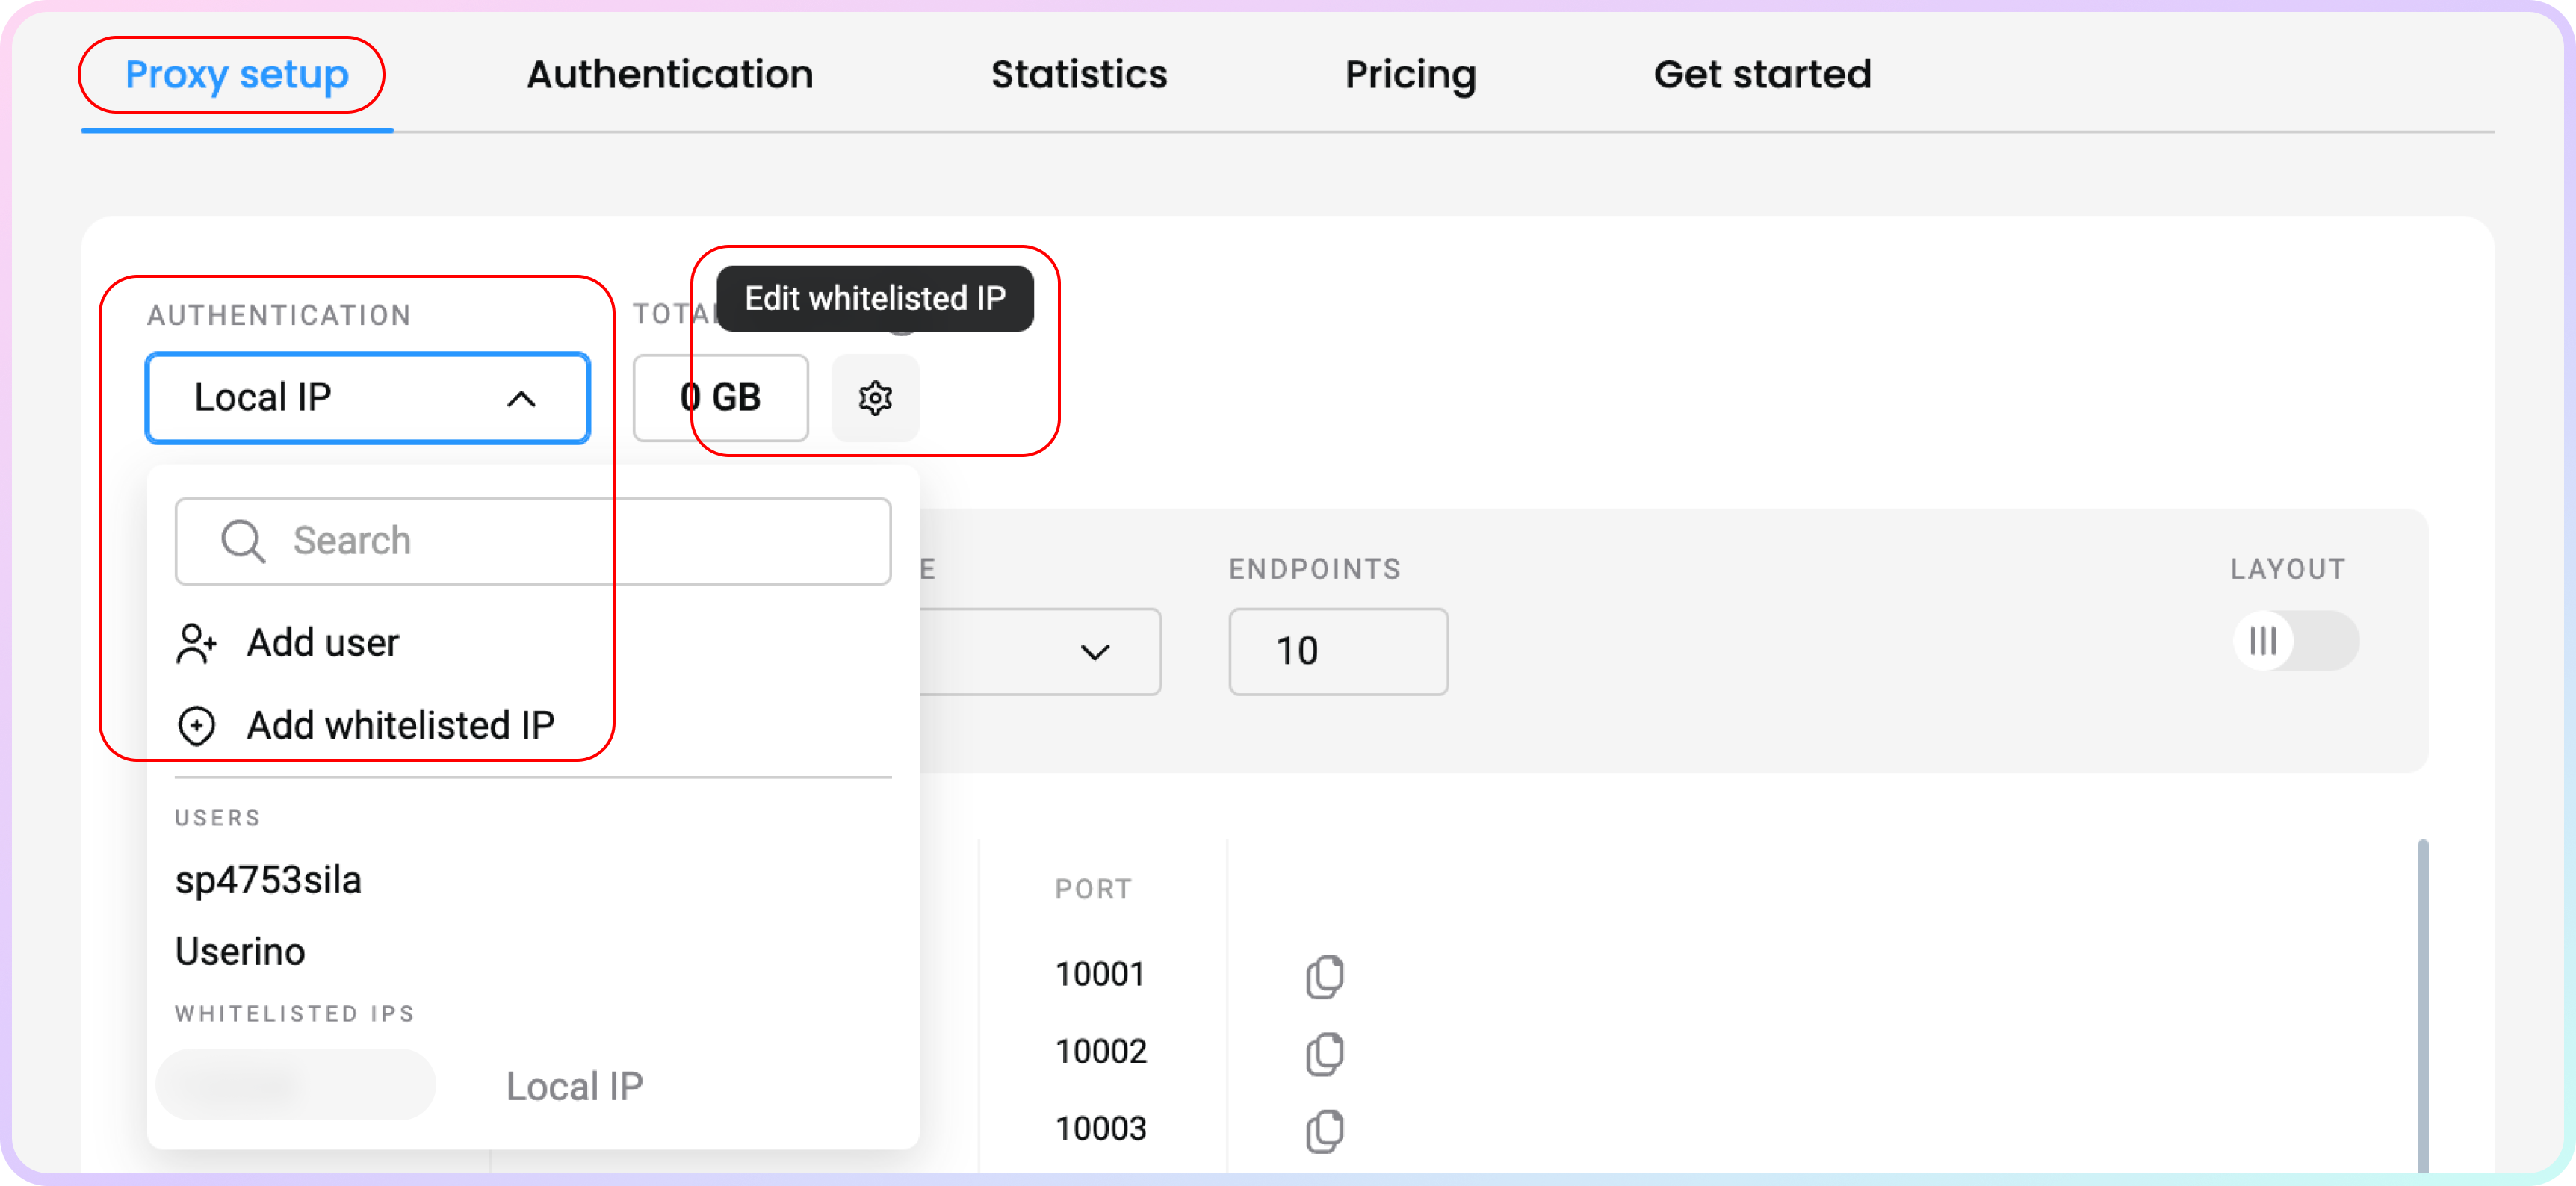The height and width of the screenshot is (1186, 2576).
Task: Click the 0 GB total traffic box
Action: [x=720, y=398]
